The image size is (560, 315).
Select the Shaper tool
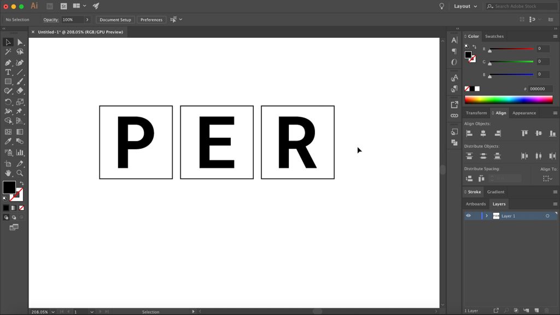click(8, 91)
